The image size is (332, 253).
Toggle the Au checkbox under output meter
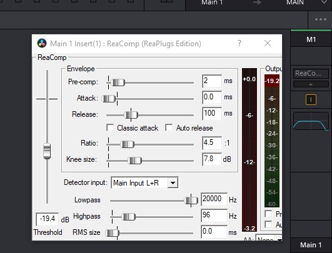tap(268, 224)
